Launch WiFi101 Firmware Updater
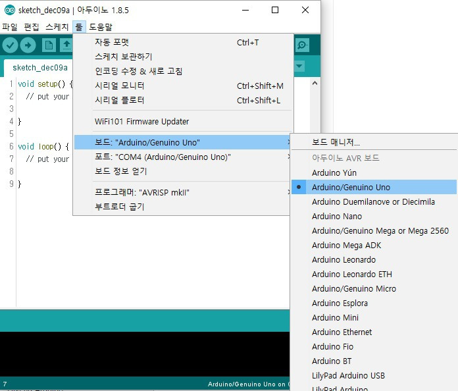 tap(183, 122)
